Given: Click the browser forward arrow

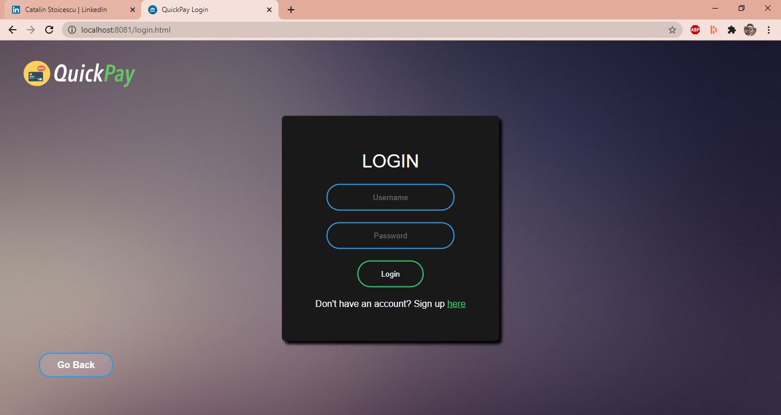Looking at the screenshot, I should (31, 30).
